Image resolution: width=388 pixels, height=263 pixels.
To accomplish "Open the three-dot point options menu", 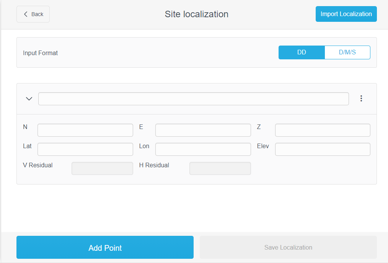I will (x=361, y=99).
